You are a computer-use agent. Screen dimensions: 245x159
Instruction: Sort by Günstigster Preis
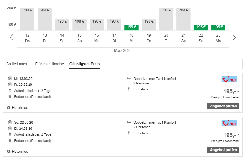point(84,64)
